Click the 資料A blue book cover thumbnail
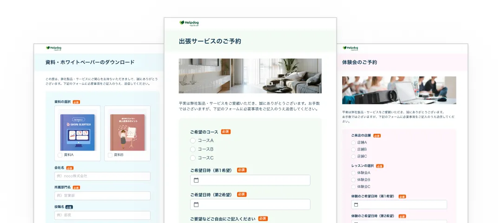502x223 pixels. tap(78, 132)
